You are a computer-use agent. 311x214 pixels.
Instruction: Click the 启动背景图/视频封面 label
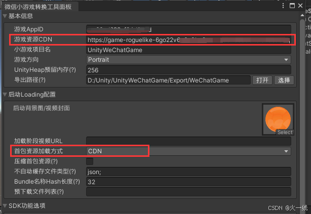tap(42, 108)
